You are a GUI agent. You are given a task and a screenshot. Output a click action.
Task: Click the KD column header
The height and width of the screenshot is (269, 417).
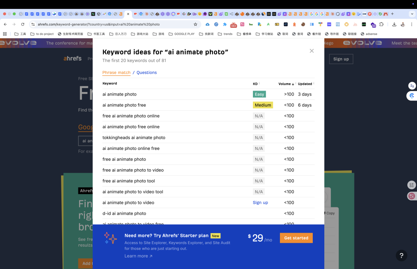coord(255,84)
